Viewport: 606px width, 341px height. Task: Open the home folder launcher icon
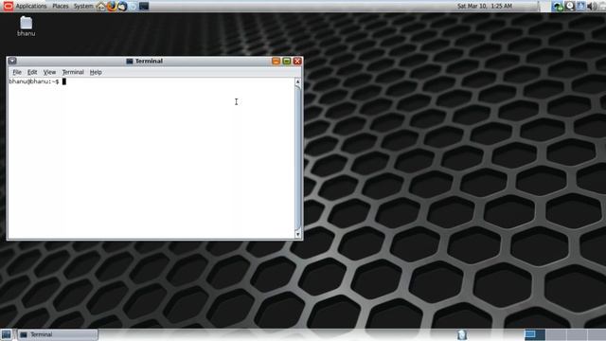click(101, 7)
